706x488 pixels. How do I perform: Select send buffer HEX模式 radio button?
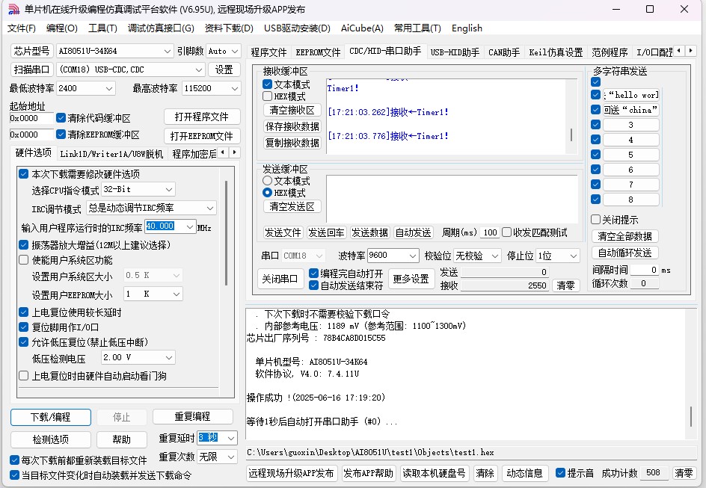pyautogui.click(x=267, y=193)
